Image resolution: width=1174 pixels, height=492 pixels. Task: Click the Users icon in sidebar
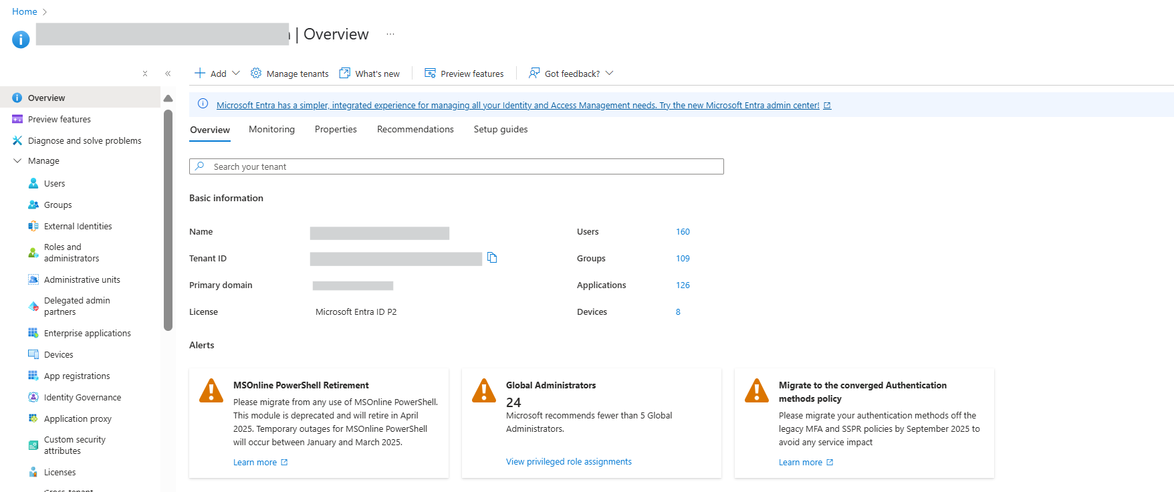(33, 183)
